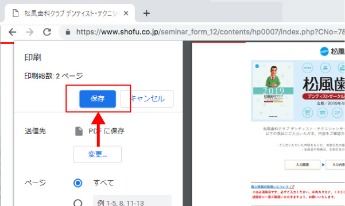Click the 個人情報の取扱いについて link
The width and height of the screenshot is (345, 206).
[270, 187]
